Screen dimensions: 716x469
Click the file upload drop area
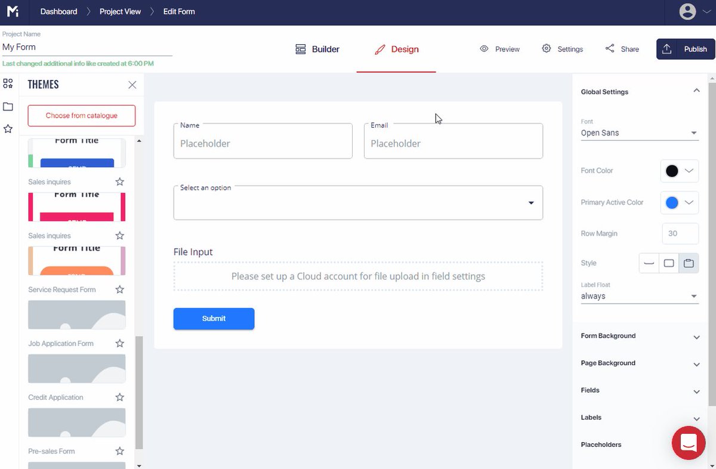click(358, 276)
